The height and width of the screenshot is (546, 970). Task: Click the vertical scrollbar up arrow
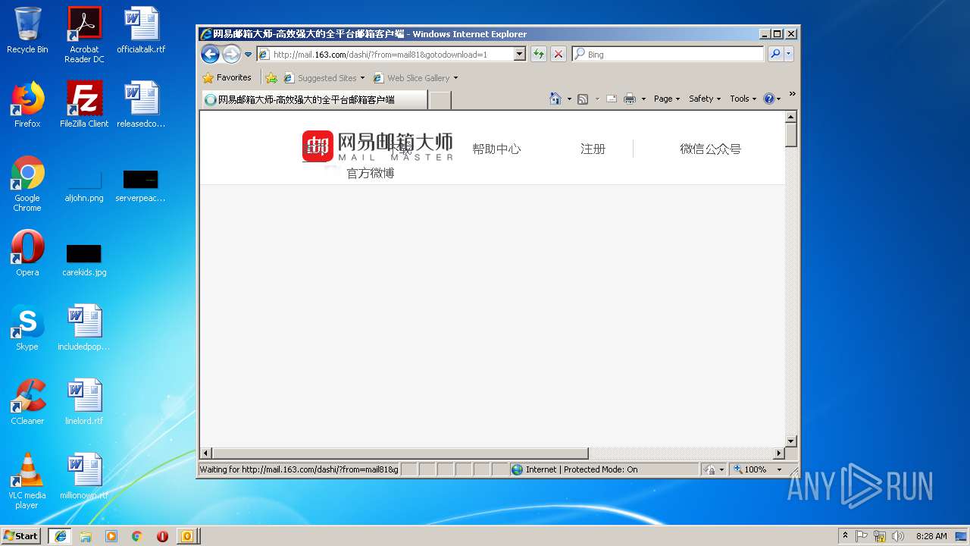[791, 117]
